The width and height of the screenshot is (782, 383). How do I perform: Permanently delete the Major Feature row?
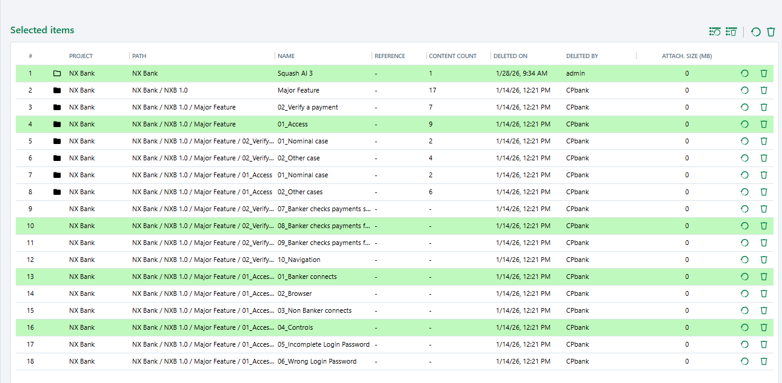[x=764, y=90]
